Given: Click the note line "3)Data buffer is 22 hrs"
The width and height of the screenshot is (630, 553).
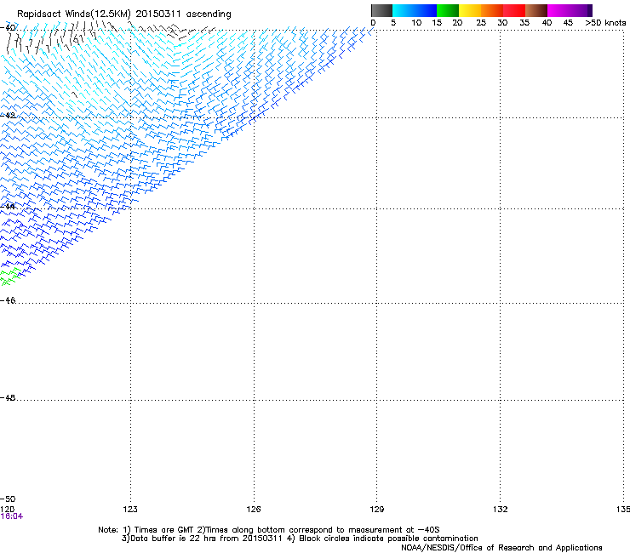Looking at the screenshot, I should pyautogui.click(x=300, y=539).
